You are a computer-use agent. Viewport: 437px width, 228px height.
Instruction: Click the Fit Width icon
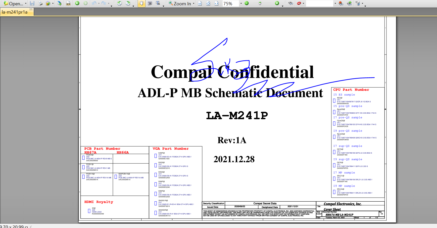point(217,4)
